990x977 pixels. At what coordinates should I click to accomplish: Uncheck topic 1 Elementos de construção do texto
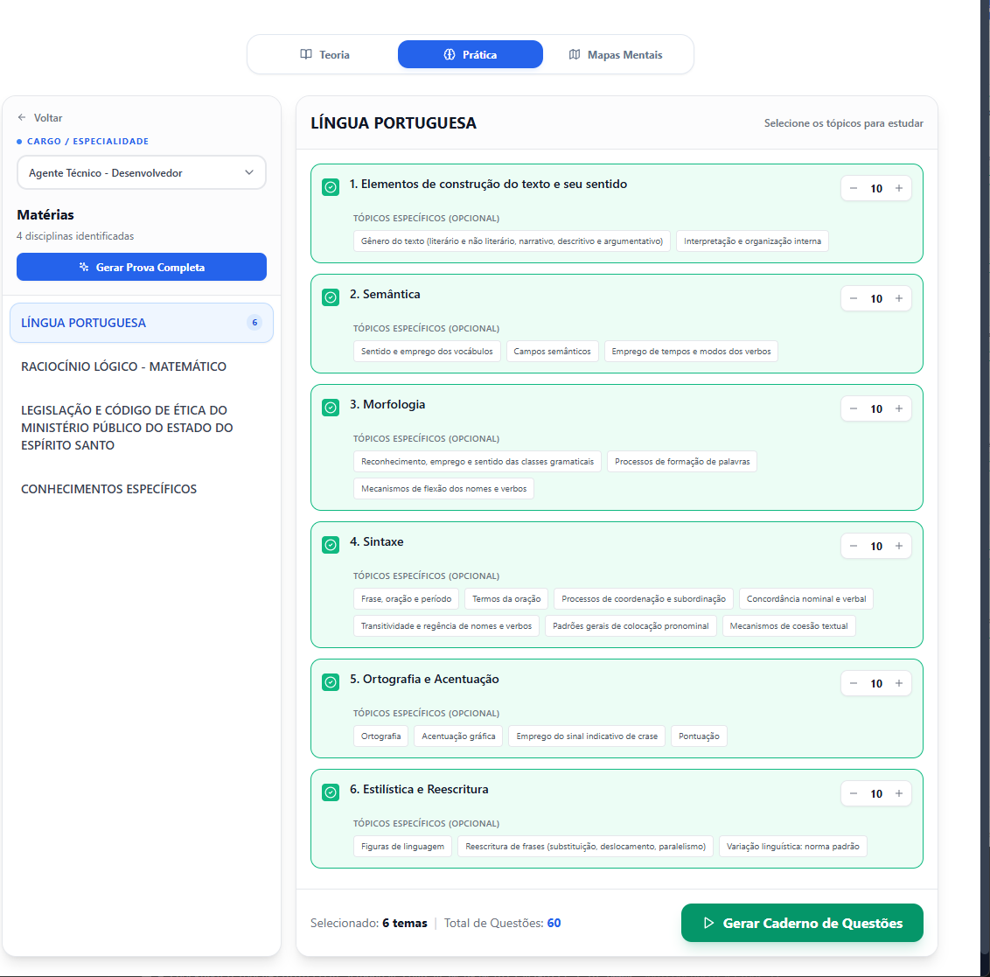click(331, 187)
